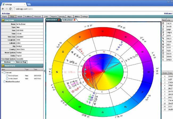Screen dimensions: 173x119
Task: Click the Sun symbol in the planet table
Action: click(163, 23)
